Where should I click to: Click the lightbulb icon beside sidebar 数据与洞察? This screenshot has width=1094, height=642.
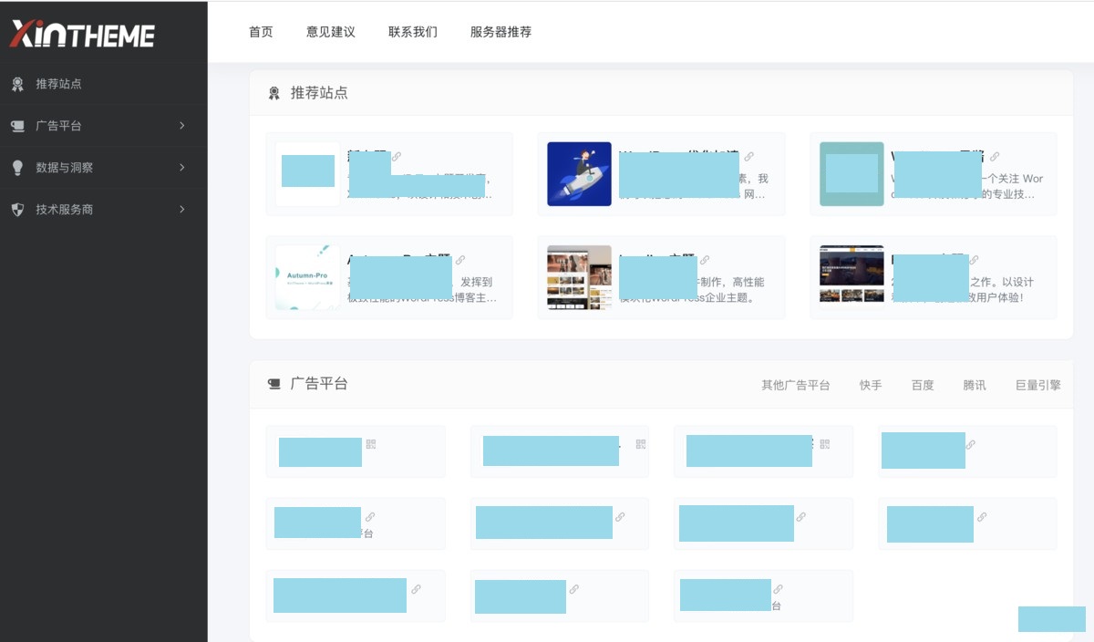point(17,168)
